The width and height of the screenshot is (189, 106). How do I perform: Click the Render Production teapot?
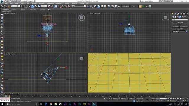point(119,6)
